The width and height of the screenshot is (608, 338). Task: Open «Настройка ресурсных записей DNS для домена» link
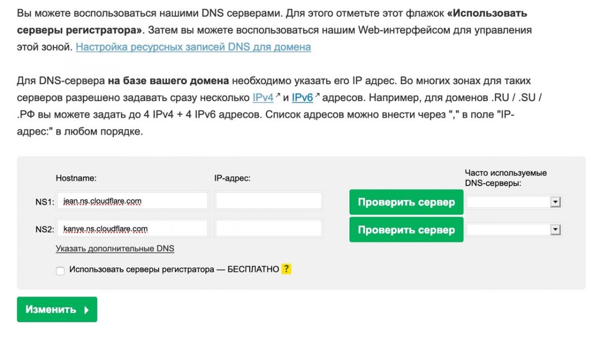[x=193, y=47]
